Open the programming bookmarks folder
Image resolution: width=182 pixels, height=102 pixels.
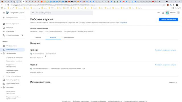35,8
